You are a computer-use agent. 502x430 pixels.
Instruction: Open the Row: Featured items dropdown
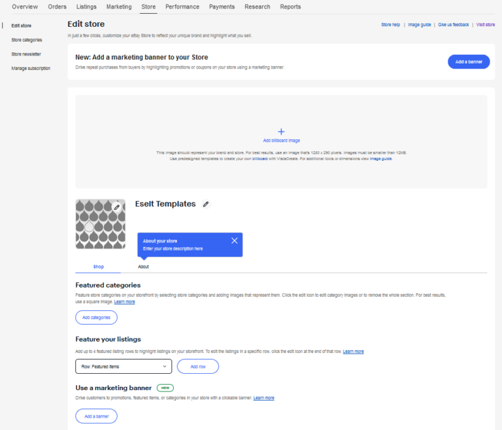[124, 367]
